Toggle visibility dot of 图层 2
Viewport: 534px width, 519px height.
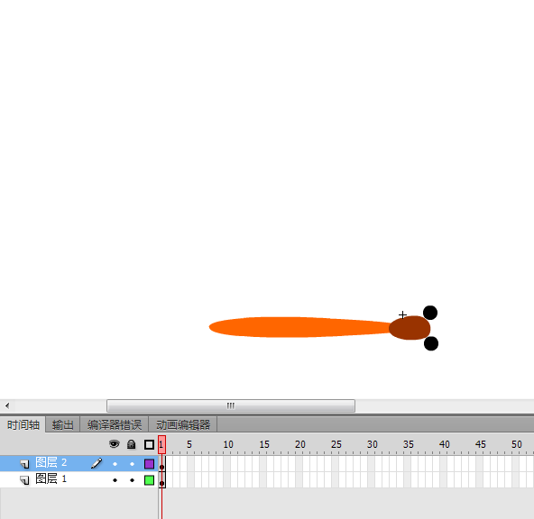(115, 464)
